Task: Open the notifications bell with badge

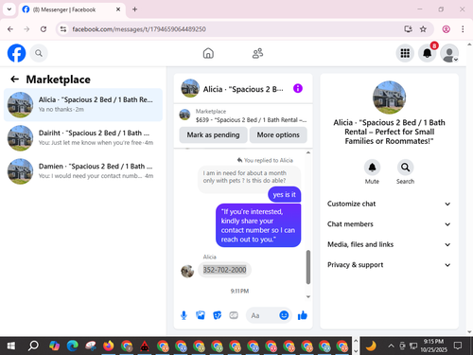Action: 428,53
